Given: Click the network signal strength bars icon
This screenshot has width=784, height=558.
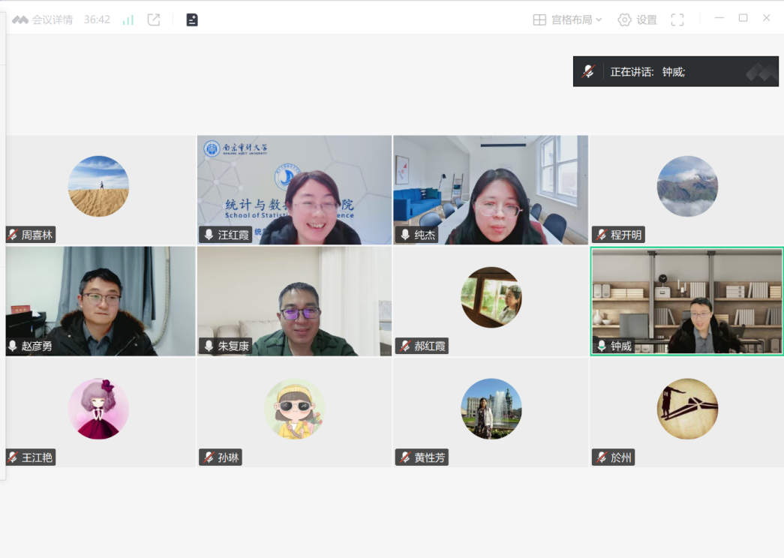Looking at the screenshot, I should pos(128,20).
